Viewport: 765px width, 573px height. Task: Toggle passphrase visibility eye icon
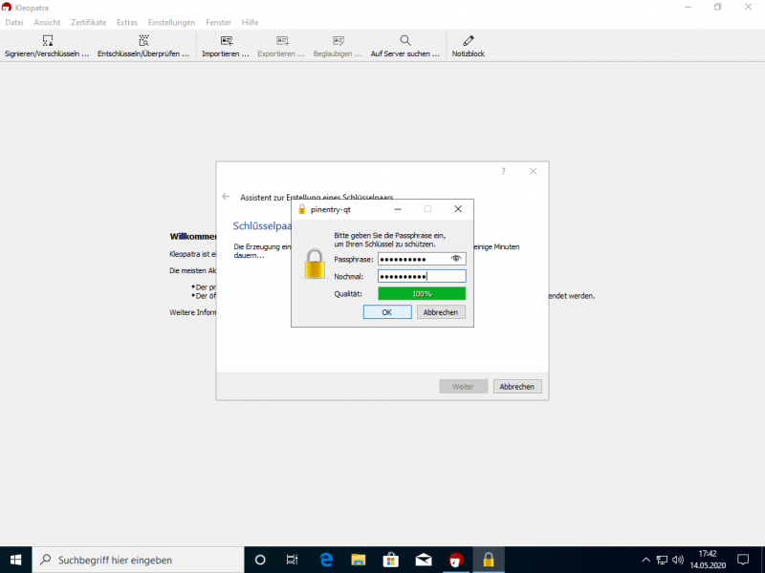coord(456,259)
